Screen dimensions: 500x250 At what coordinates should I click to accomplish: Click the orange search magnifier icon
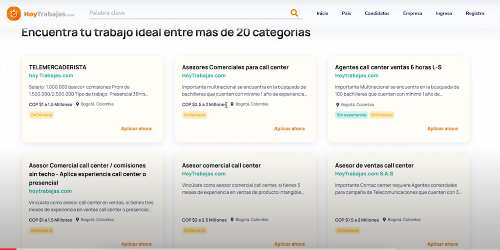[294, 13]
